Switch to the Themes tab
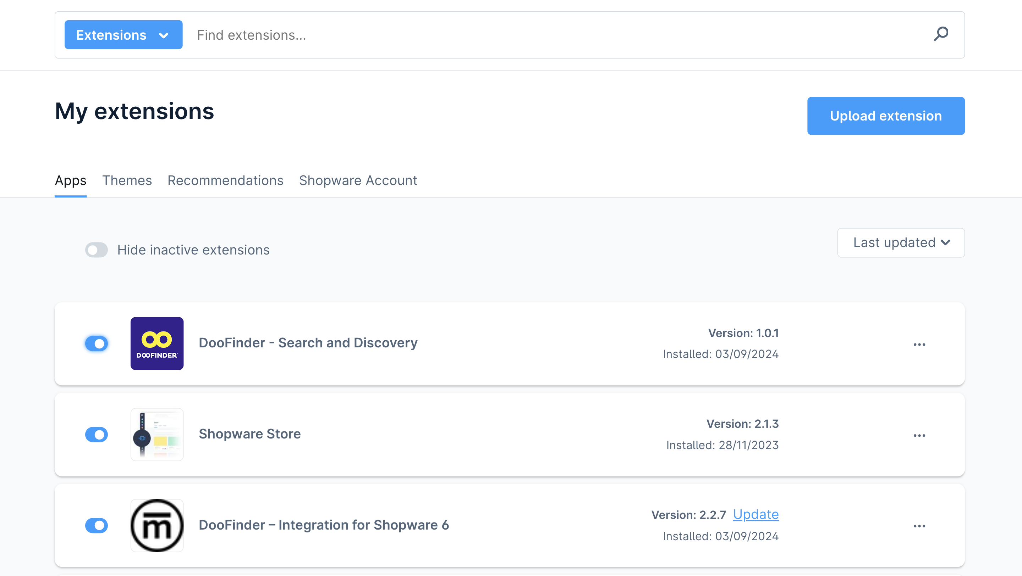 [x=127, y=180]
